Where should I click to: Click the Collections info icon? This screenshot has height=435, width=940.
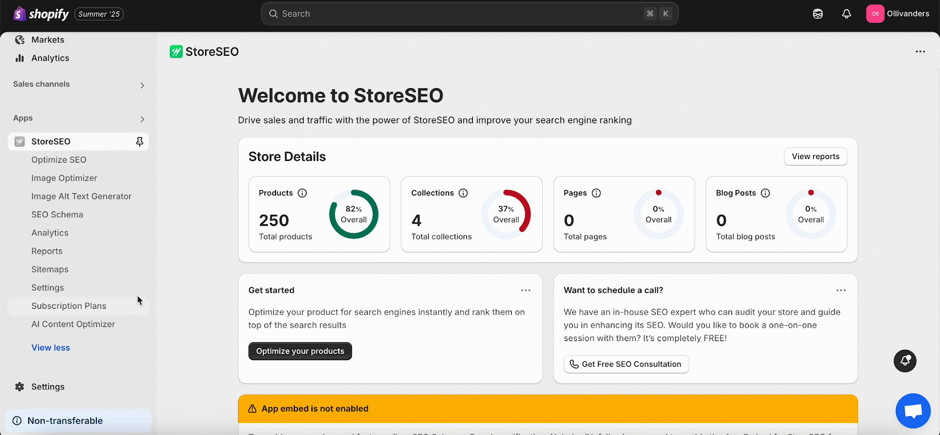(x=463, y=193)
